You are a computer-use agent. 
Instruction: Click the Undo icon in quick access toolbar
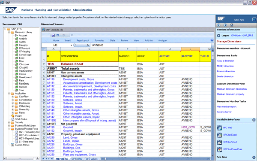pyautogui.click(x=57, y=35)
